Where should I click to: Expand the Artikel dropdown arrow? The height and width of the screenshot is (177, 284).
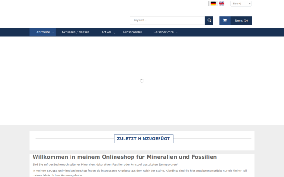click(114, 33)
